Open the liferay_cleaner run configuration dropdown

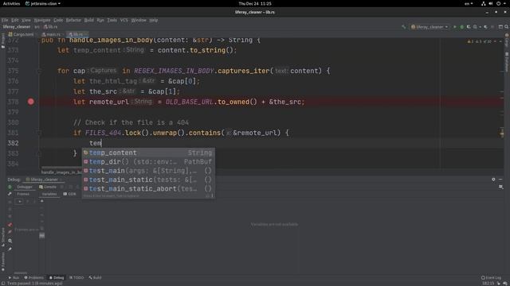(430, 27)
